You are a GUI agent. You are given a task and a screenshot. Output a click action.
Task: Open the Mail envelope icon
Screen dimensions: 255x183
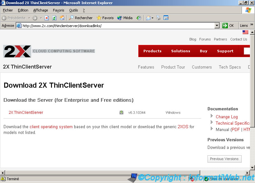coord(149,18)
